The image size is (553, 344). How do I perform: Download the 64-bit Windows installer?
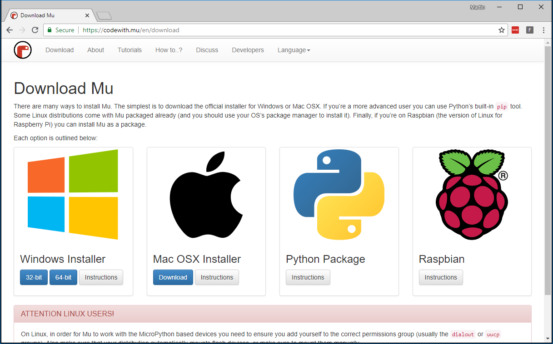pyautogui.click(x=63, y=277)
